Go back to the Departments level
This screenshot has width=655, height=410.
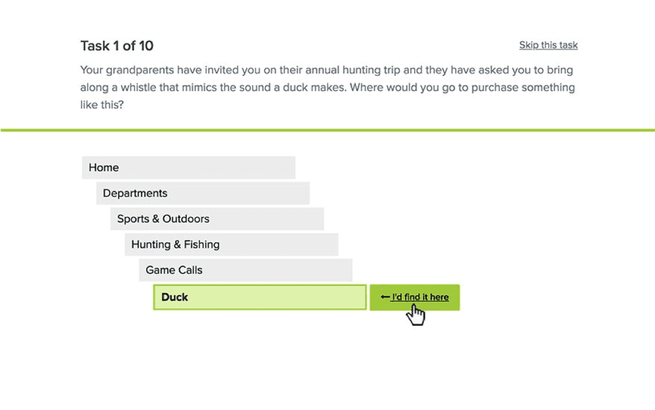tap(203, 193)
